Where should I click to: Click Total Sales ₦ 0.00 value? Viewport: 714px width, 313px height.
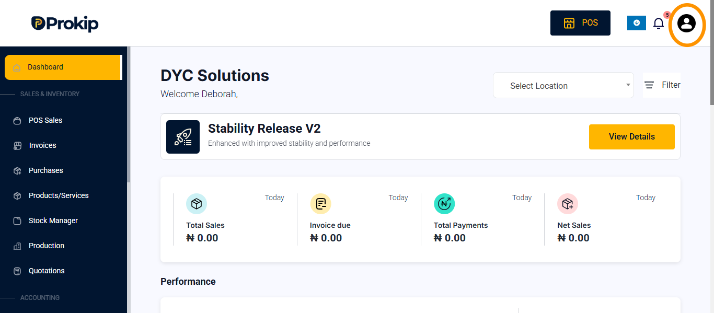tap(202, 238)
